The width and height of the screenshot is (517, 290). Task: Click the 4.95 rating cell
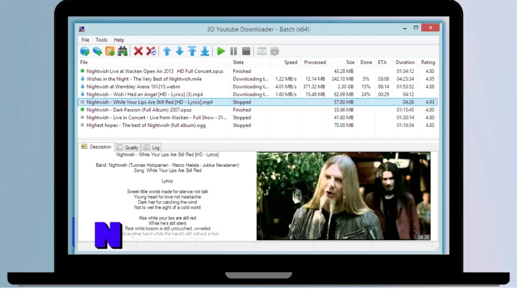(430, 79)
